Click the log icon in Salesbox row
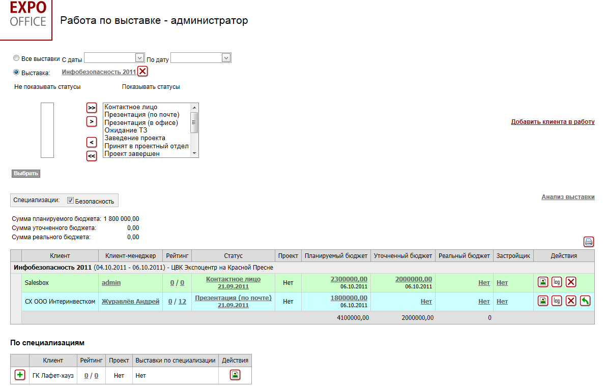The height and width of the screenshot is (392, 604). [x=557, y=282]
